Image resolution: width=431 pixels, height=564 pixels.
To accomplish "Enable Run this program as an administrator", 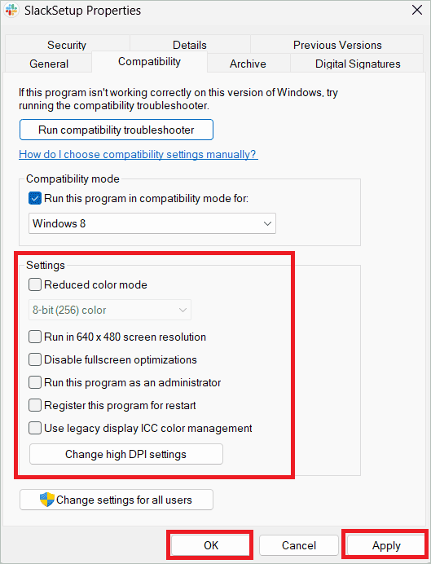I will pos(35,382).
